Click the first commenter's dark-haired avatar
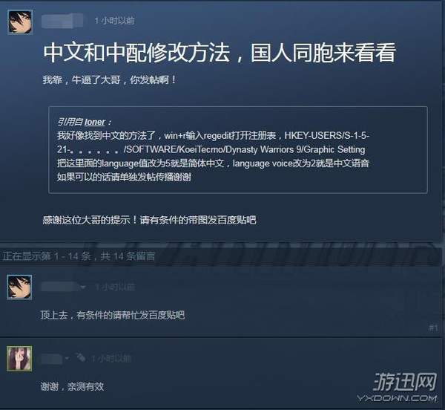 [19, 287]
